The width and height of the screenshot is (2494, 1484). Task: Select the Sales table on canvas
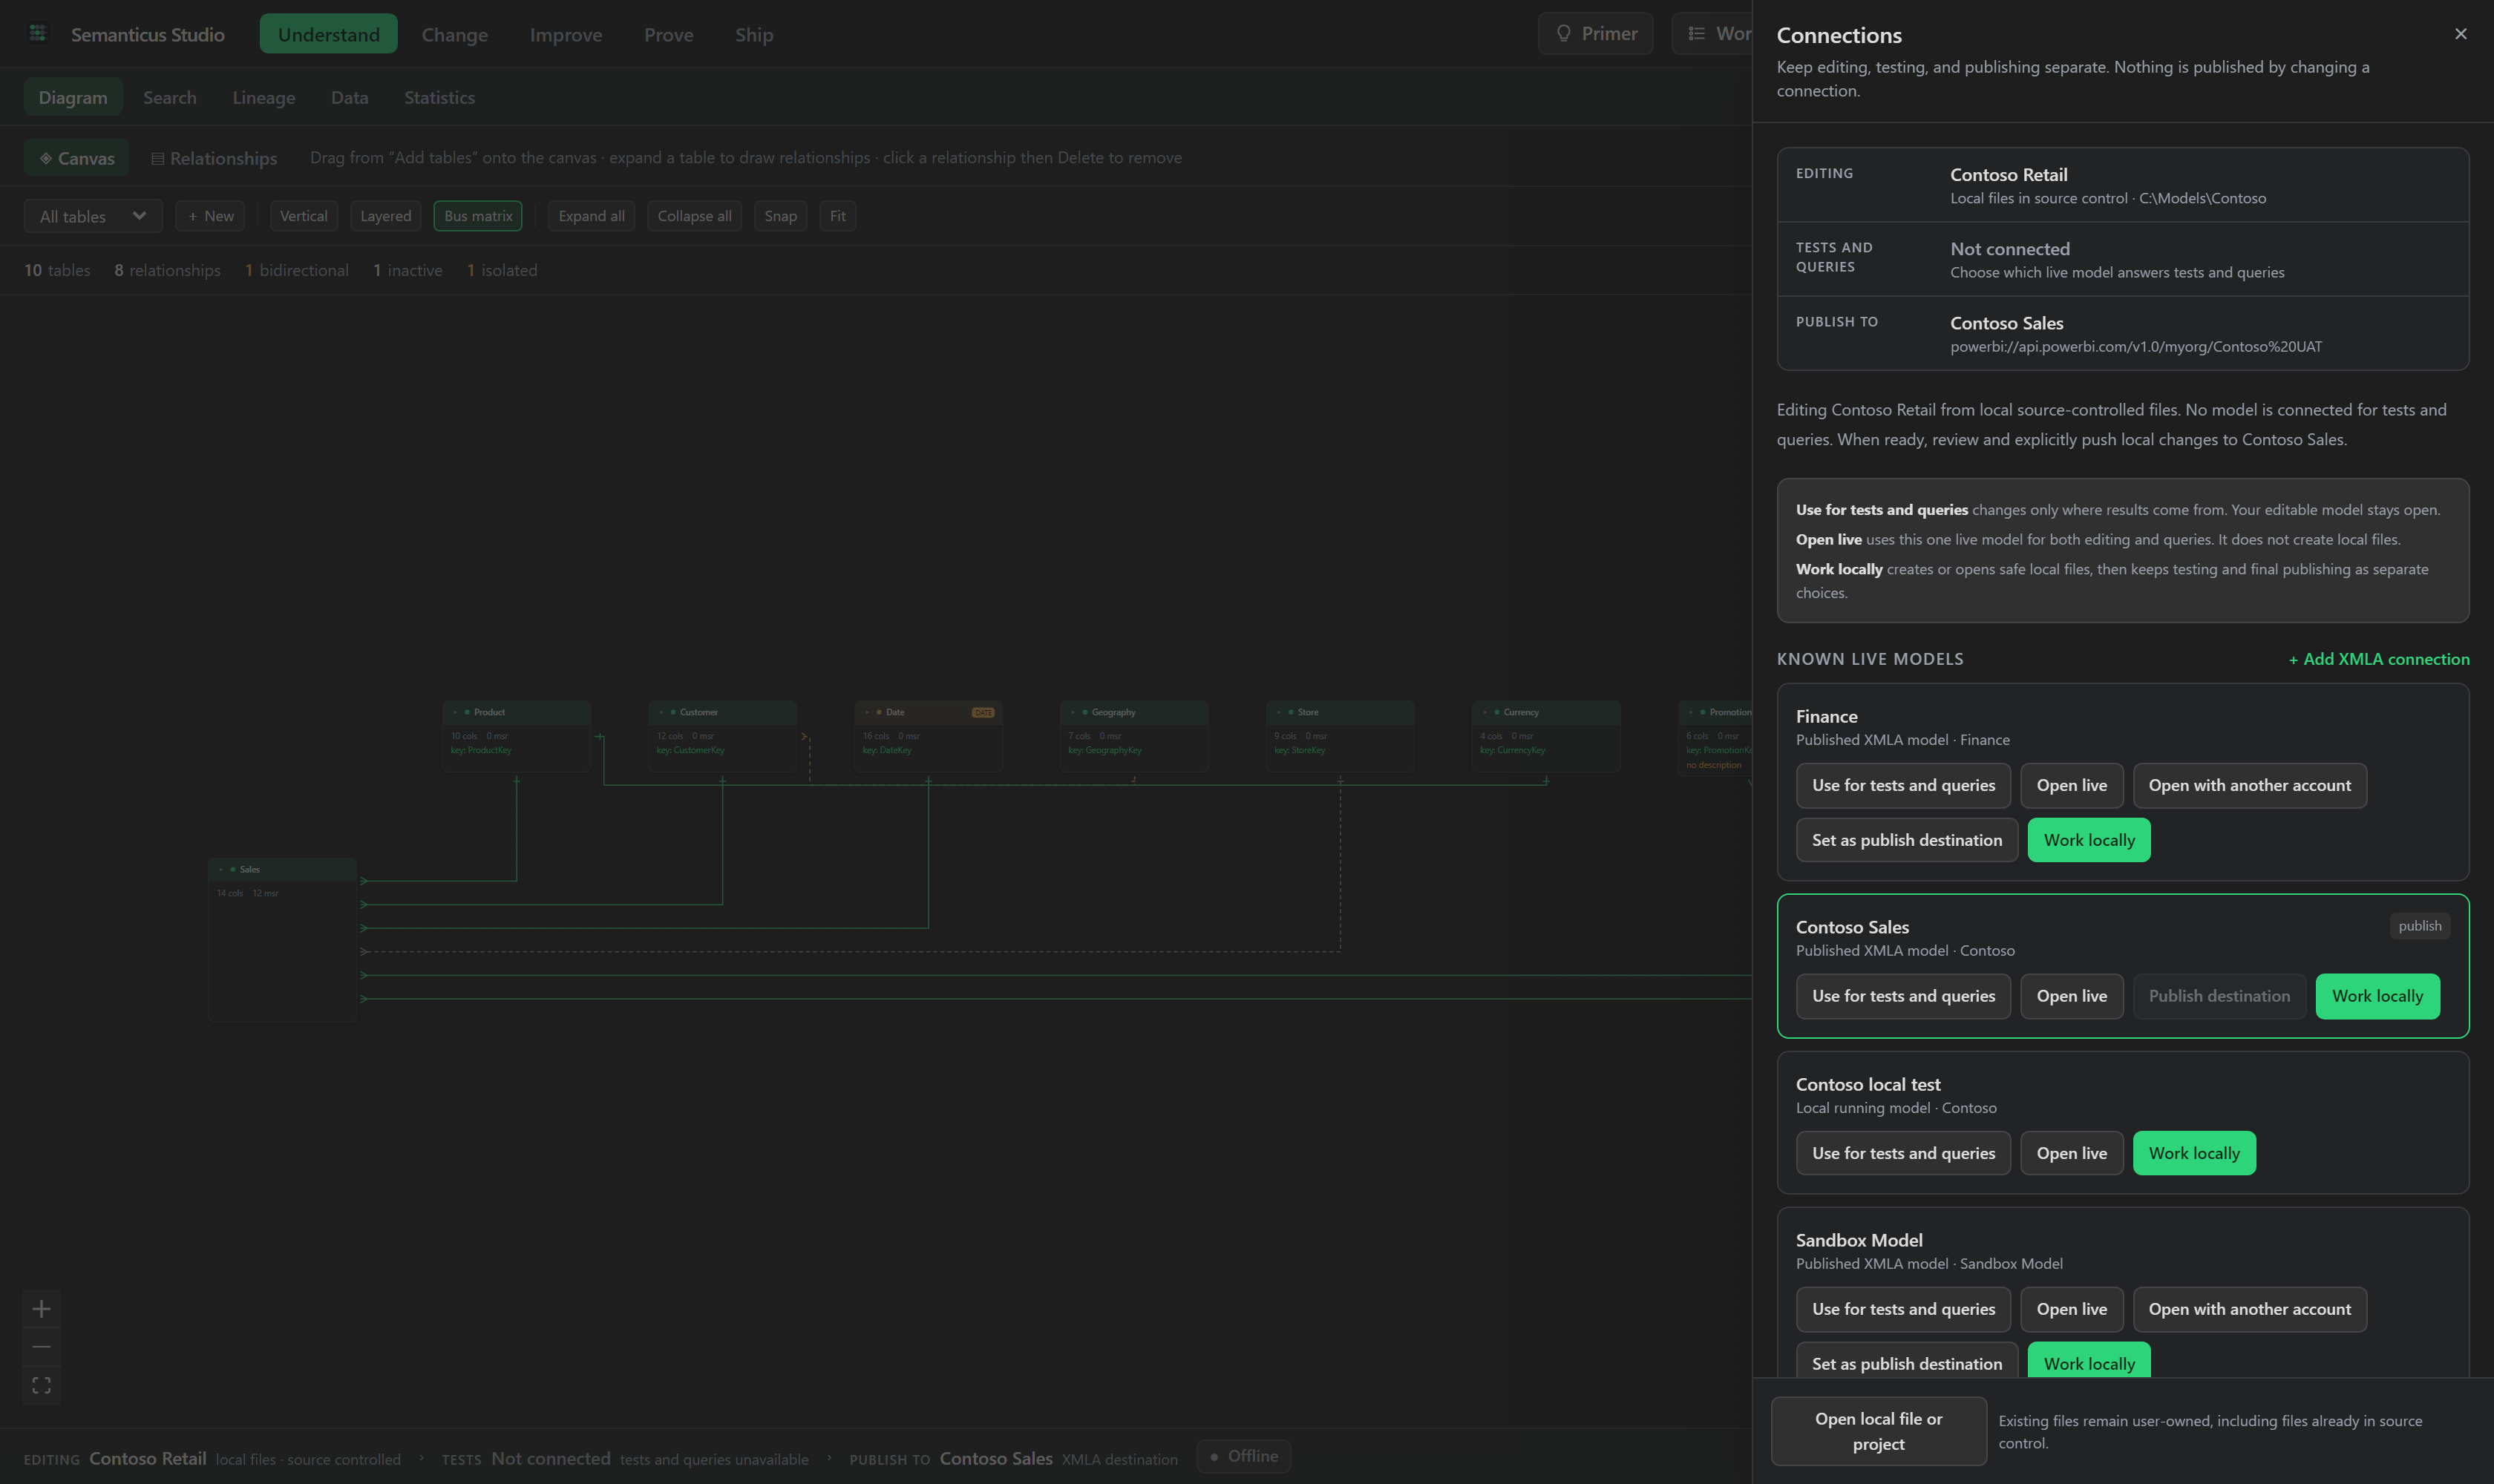(x=282, y=939)
